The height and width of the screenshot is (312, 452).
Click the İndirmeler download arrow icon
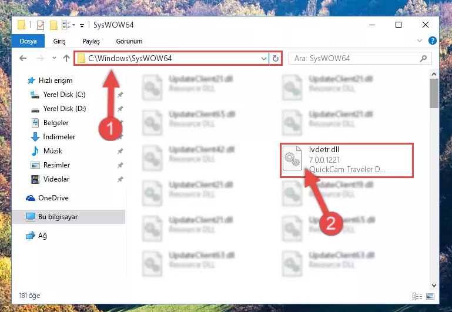[x=35, y=137]
